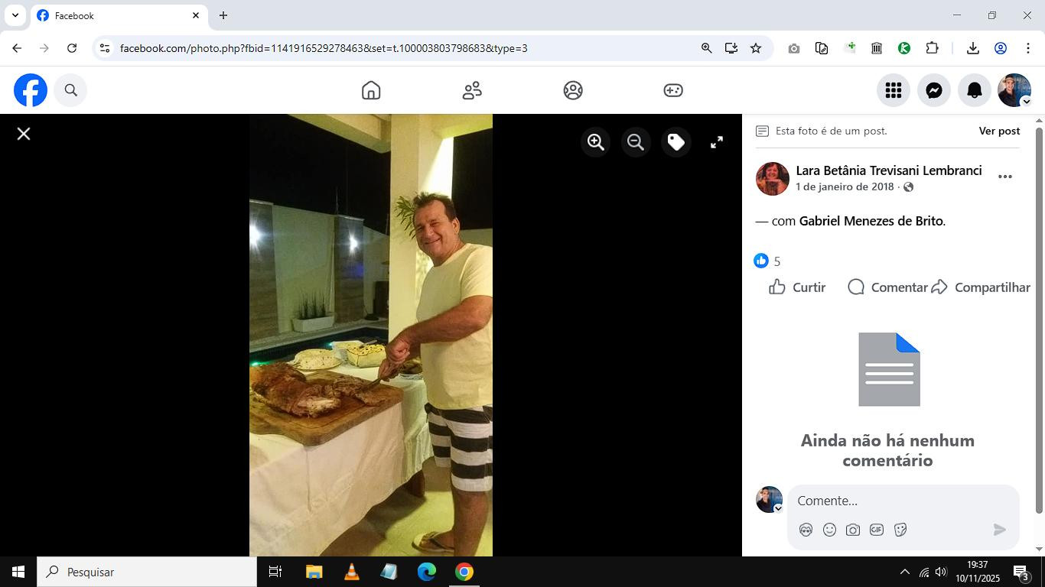
Task: Open Gabriel Menezes de Brito's profile
Action: coord(871,221)
